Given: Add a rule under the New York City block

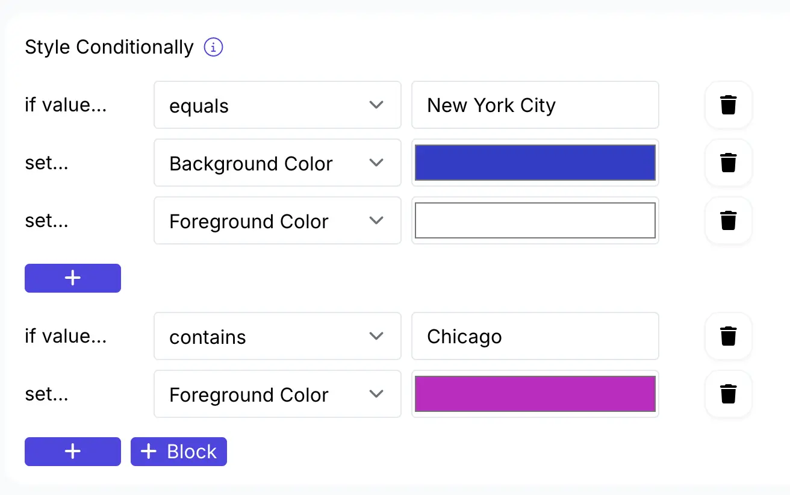Looking at the screenshot, I should 73,278.
